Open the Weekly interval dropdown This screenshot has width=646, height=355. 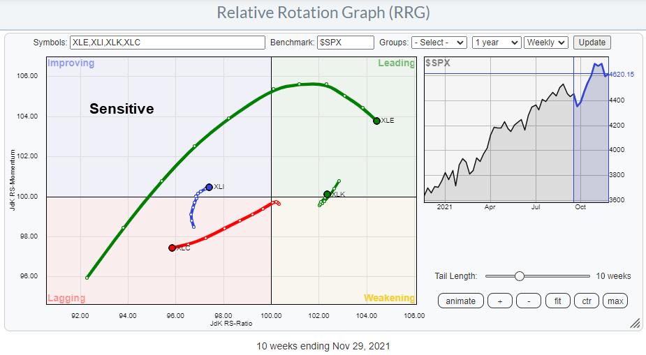pyautogui.click(x=546, y=43)
